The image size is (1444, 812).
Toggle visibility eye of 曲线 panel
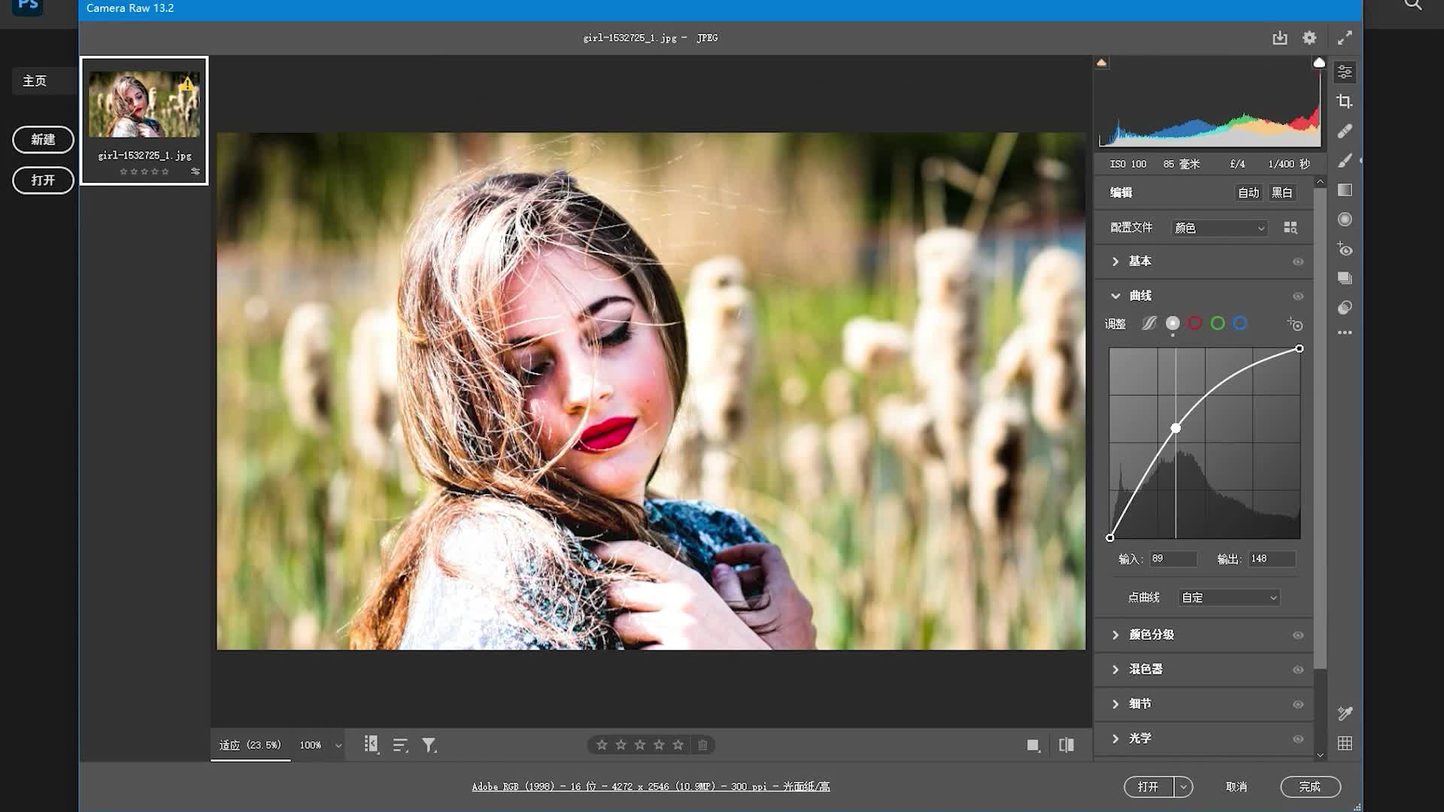tap(1297, 296)
